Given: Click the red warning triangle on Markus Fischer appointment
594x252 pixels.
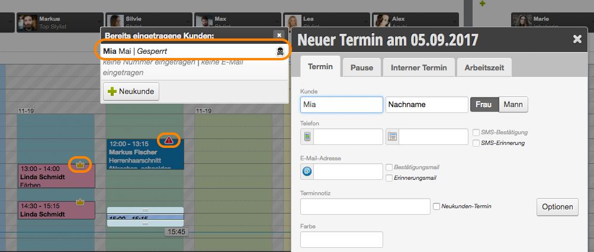Looking at the screenshot, I should (x=169, y=140).
